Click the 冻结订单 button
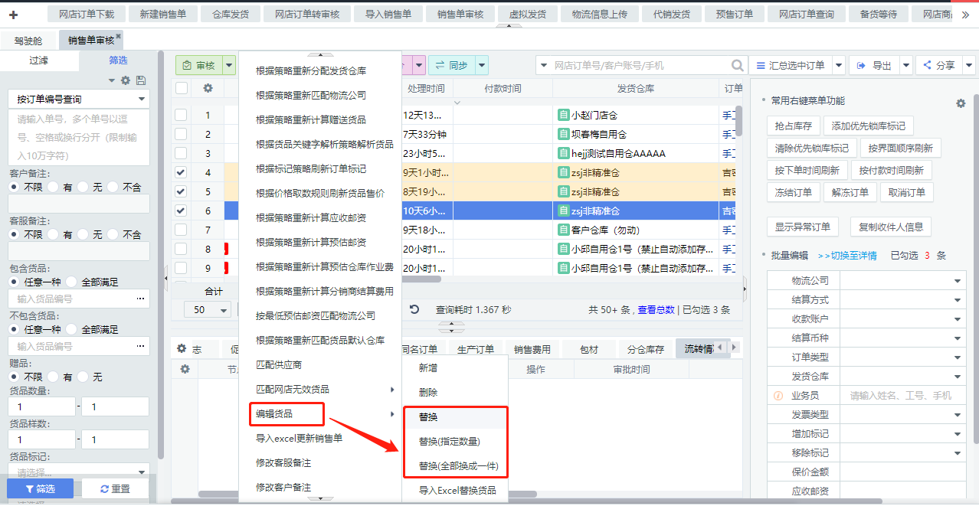Image resolution: width=979 pixels, height=506 pixels. (793, 192)
